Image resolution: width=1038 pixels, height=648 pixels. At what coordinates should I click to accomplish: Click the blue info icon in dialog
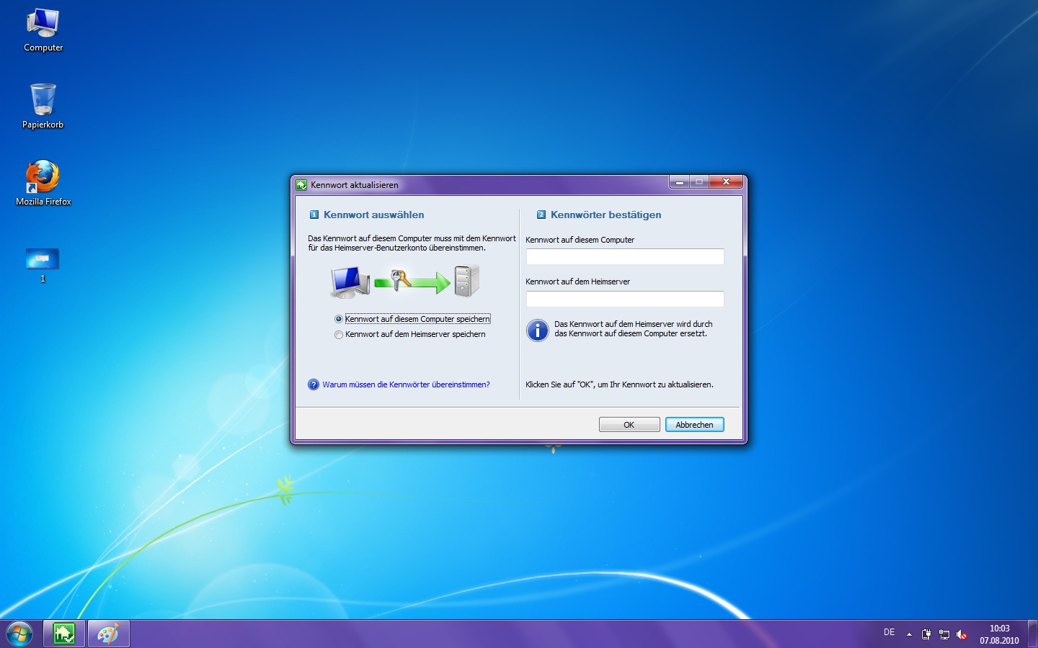click(538, 330)
